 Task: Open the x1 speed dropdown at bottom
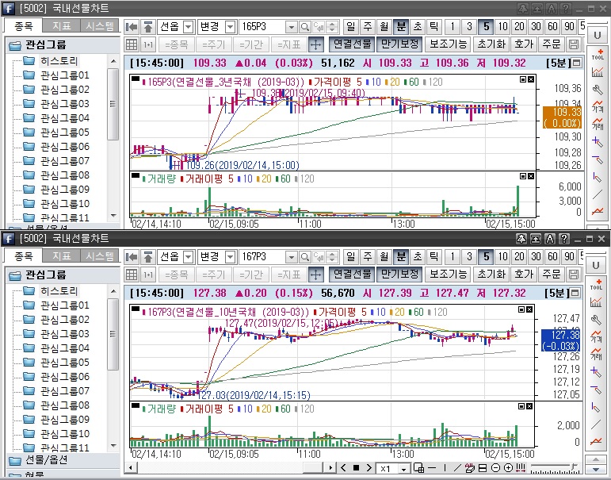(403, 469)
